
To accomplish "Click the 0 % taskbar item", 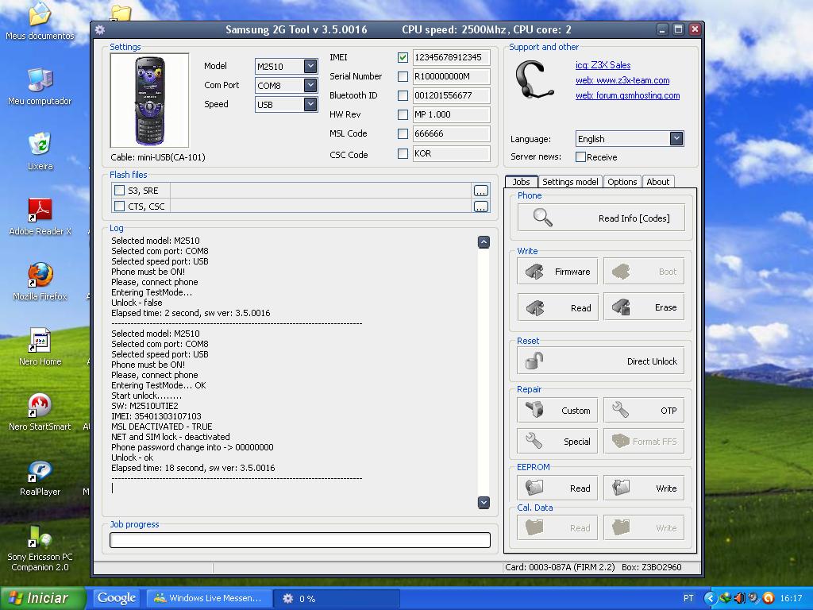I will (x=337, y=598).
